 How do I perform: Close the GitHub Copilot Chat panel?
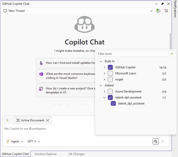coord(168,4)
